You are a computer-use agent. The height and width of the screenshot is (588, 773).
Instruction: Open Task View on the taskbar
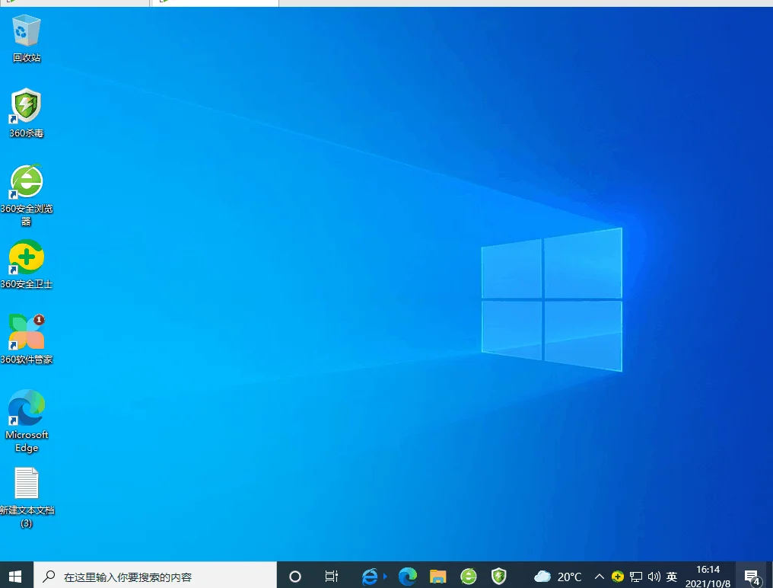(x=332, y=576)
